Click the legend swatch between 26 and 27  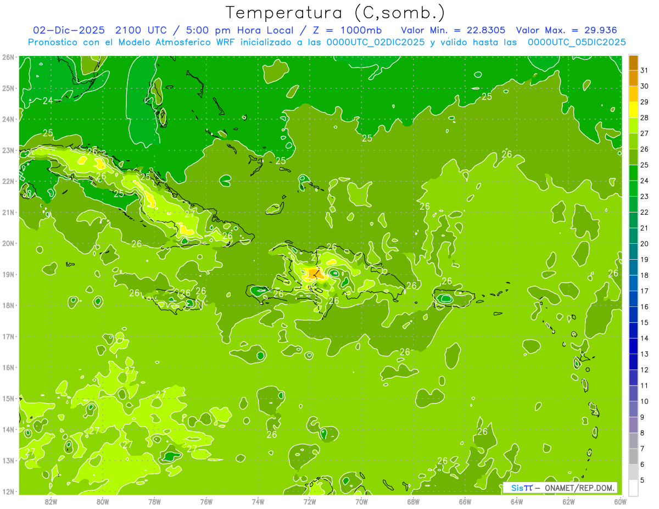(x=634, y=141)
